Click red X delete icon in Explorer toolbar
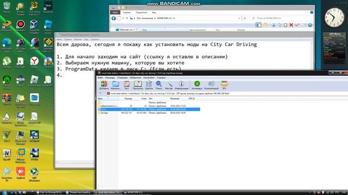The image size is (348, 195). pyautogui.click(x=291, y=25)
